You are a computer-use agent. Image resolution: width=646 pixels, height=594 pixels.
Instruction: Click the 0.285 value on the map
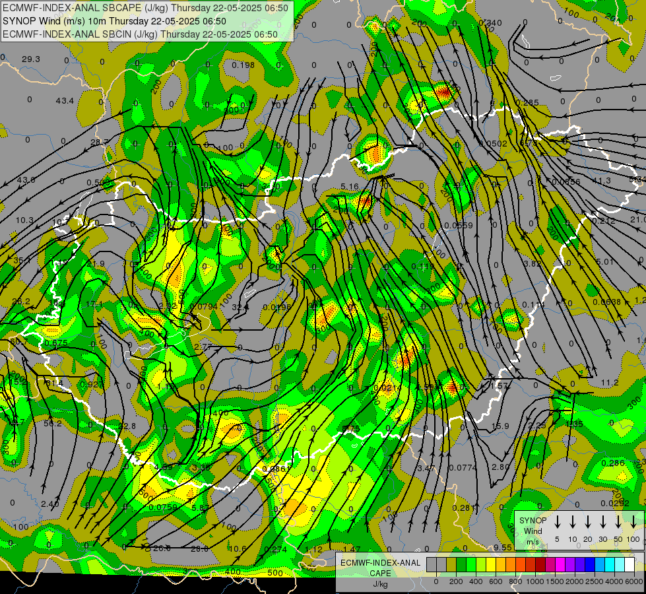click(527, 103)
